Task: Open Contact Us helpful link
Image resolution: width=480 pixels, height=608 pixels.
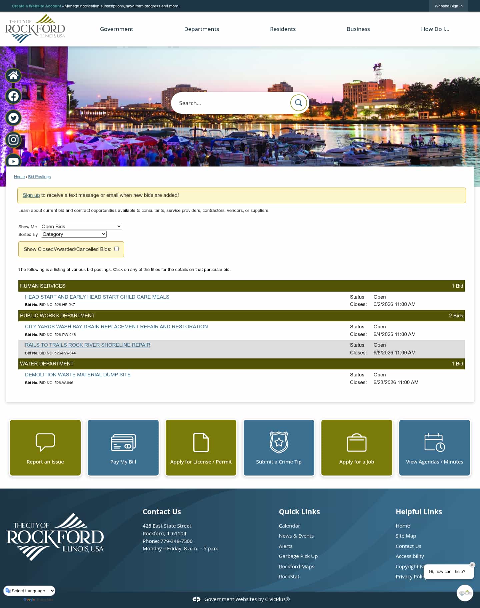Action: [x=408, y=546]
